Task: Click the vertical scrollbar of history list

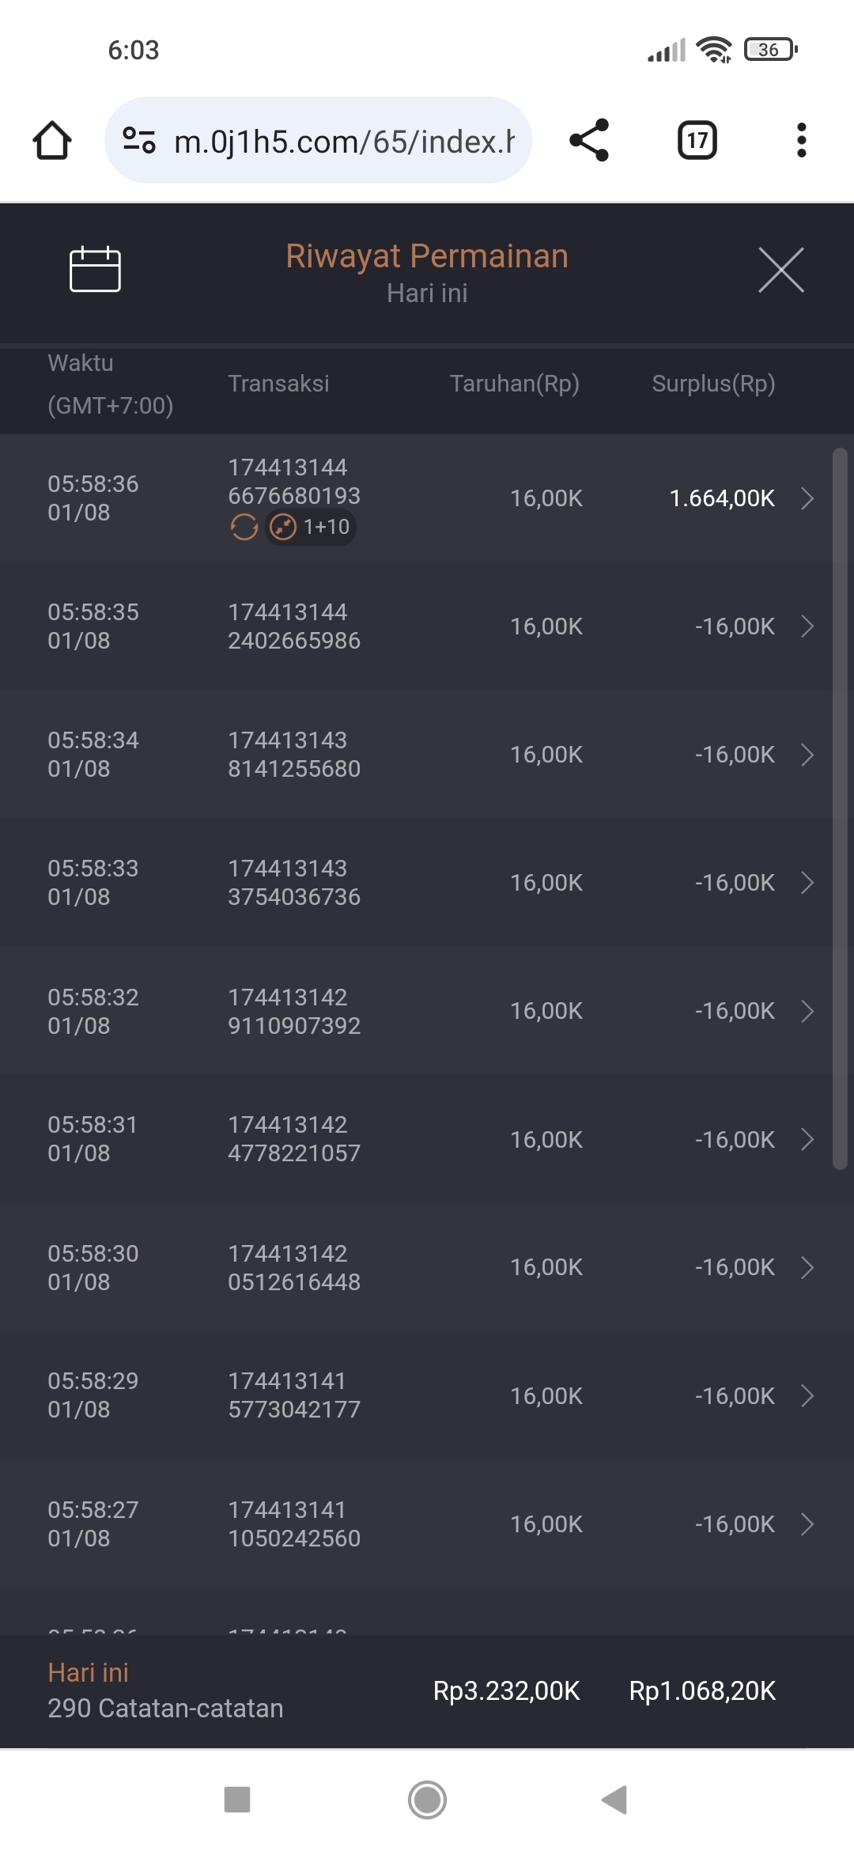Action: (840, 807)
